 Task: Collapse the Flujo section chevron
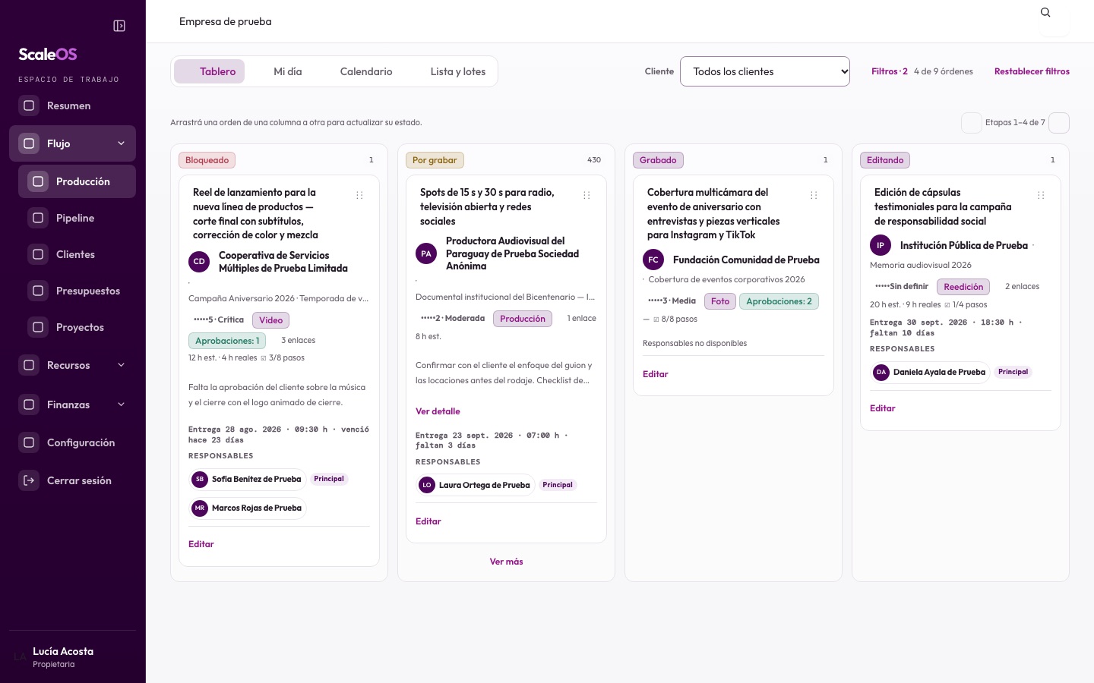pyautogui.click(x=121, y=143)
